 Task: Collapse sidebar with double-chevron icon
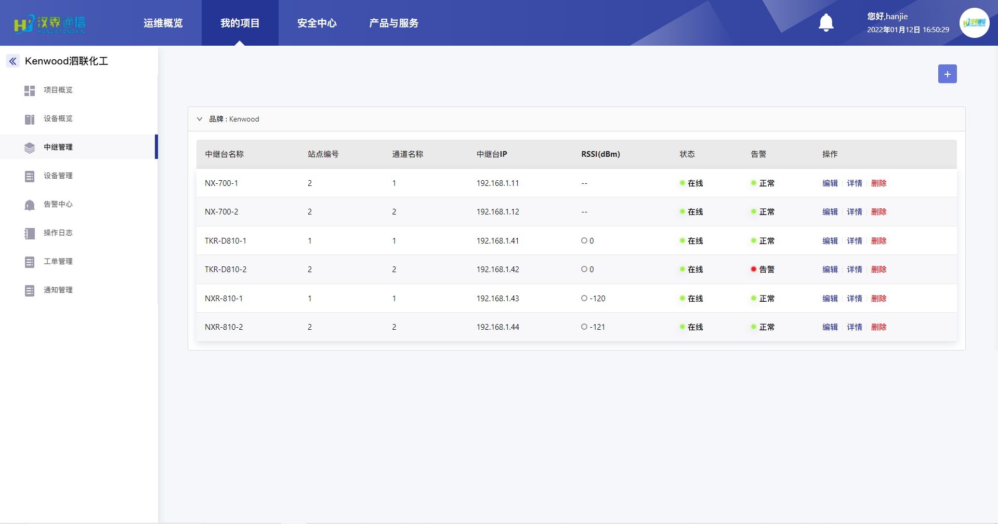pos(13,61)
